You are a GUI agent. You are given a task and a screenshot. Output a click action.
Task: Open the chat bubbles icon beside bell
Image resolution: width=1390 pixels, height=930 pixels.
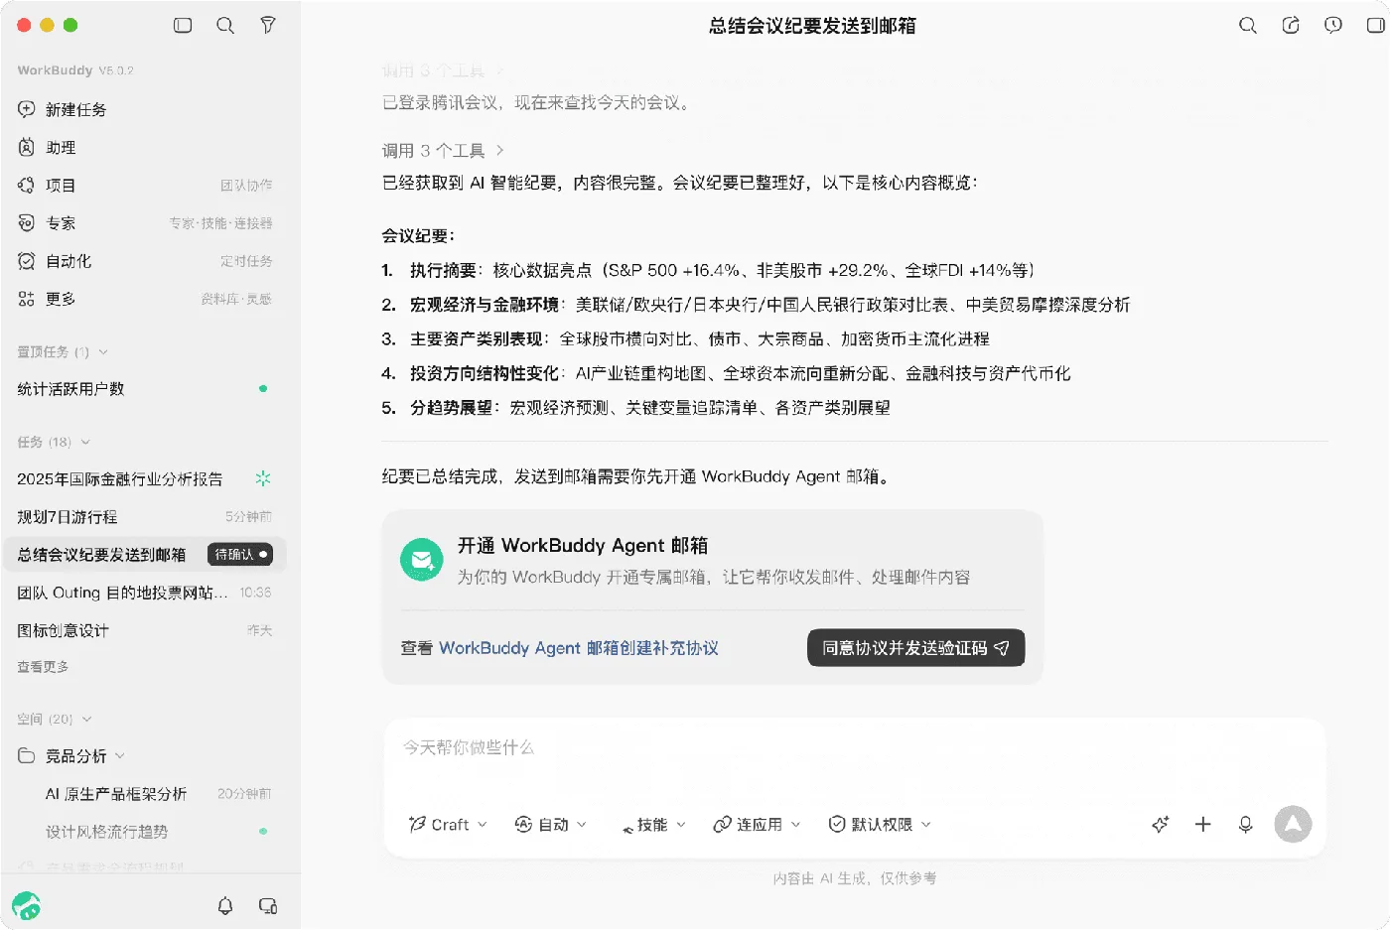tap(268, 905)
